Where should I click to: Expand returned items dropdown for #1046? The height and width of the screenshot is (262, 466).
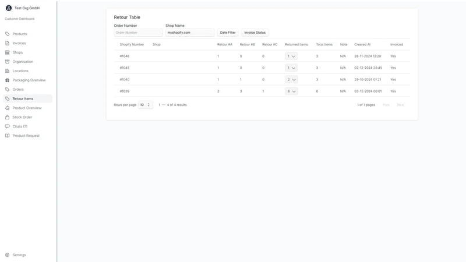click(291, 56)
